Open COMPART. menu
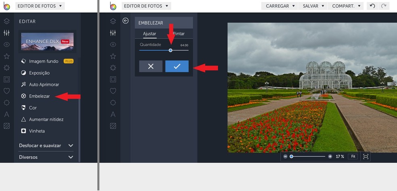 tap(346, 6)
